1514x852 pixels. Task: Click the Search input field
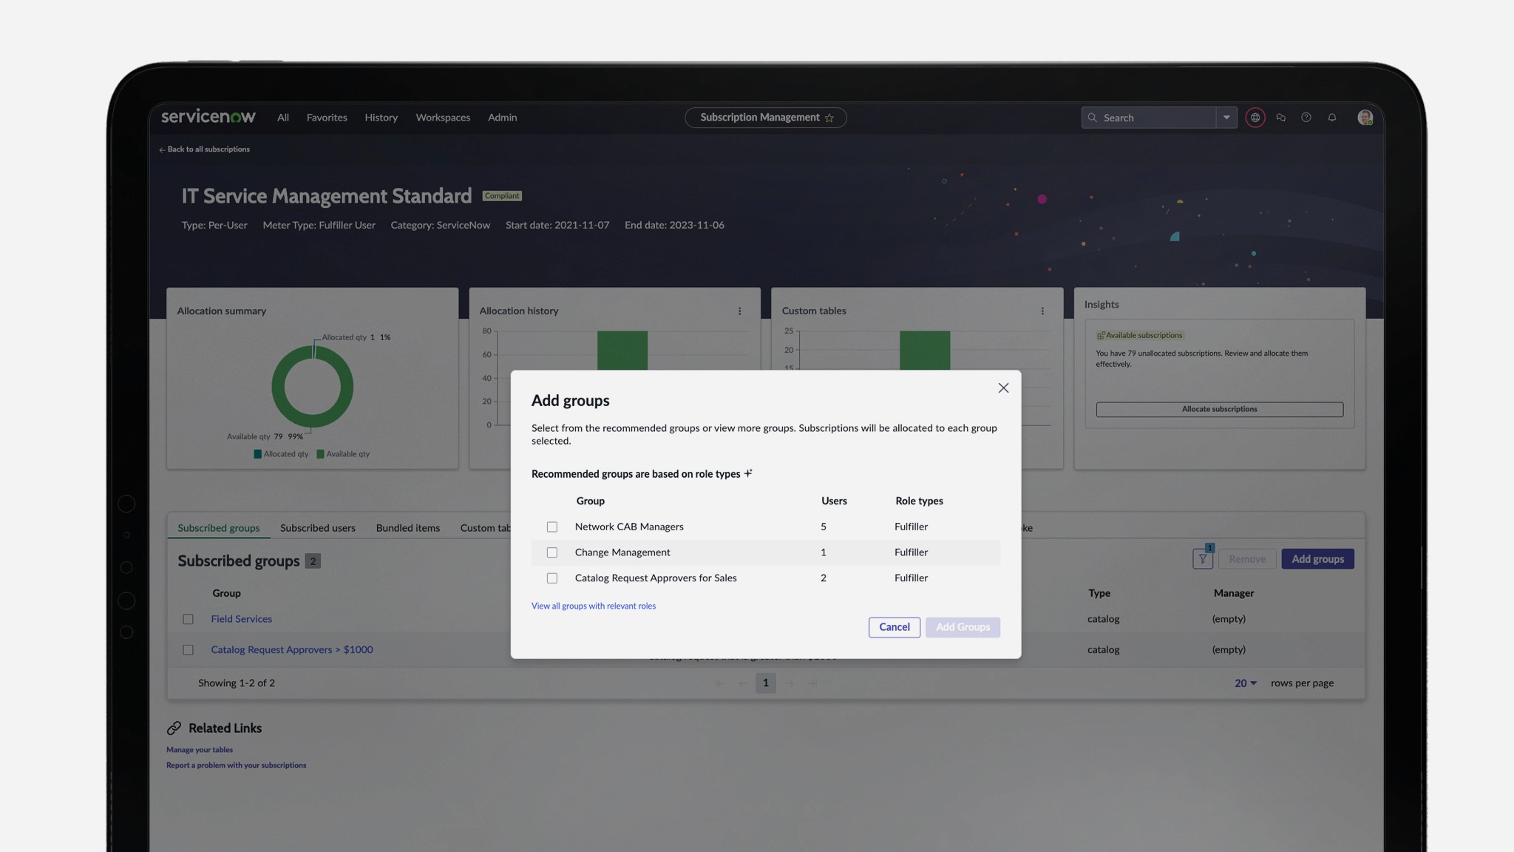tap(1153, 118)
